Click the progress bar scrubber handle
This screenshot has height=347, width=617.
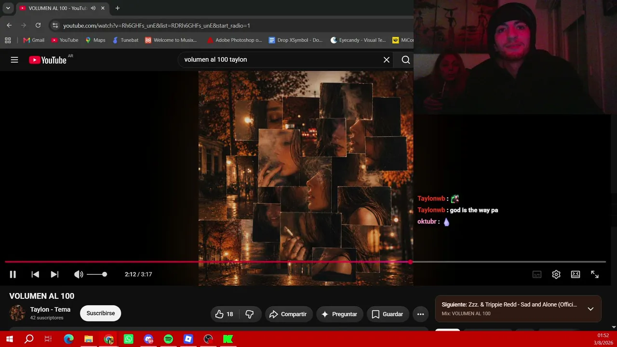point(410,262)
